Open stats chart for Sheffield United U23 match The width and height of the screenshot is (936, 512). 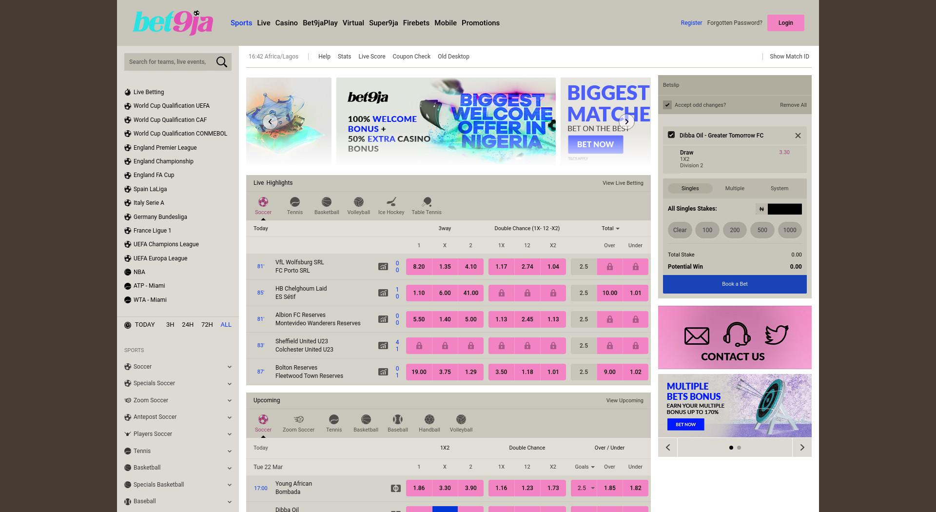[x=383, y=346]
